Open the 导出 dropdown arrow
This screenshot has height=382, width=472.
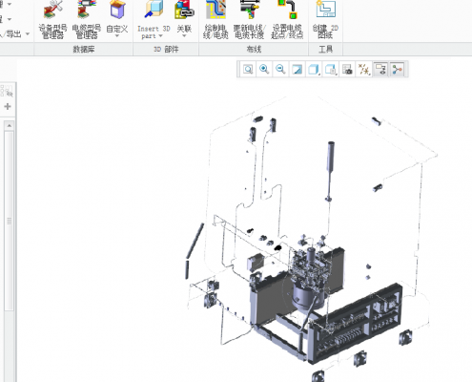pos(28,33)
